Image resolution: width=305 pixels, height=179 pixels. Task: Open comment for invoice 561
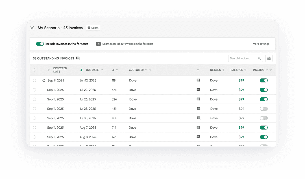coord(199,90)
